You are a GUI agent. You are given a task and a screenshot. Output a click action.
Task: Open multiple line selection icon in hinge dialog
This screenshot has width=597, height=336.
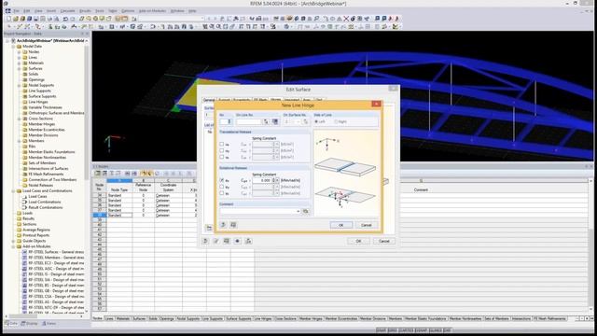[275, 121]
